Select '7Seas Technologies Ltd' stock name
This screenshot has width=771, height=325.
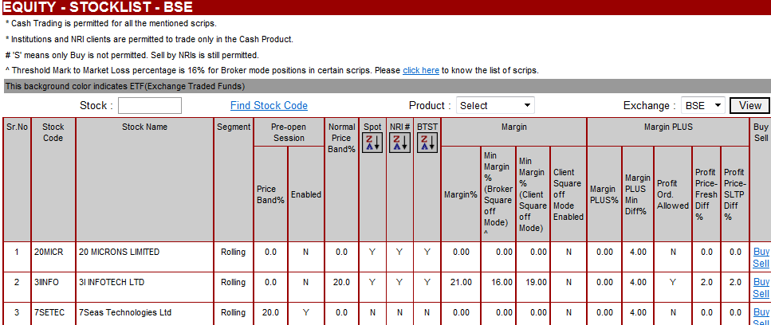(x=125, y=312)
